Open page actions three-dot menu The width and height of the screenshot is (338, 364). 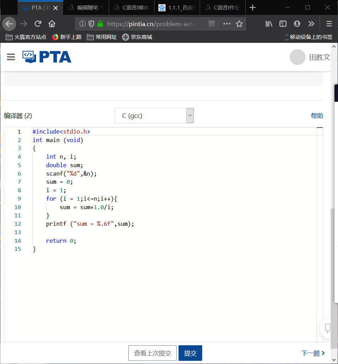[x=227, y=24]
